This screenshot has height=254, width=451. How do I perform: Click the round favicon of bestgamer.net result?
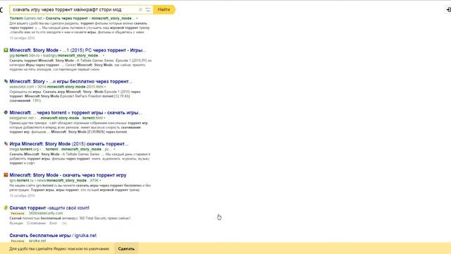[6, 113]
